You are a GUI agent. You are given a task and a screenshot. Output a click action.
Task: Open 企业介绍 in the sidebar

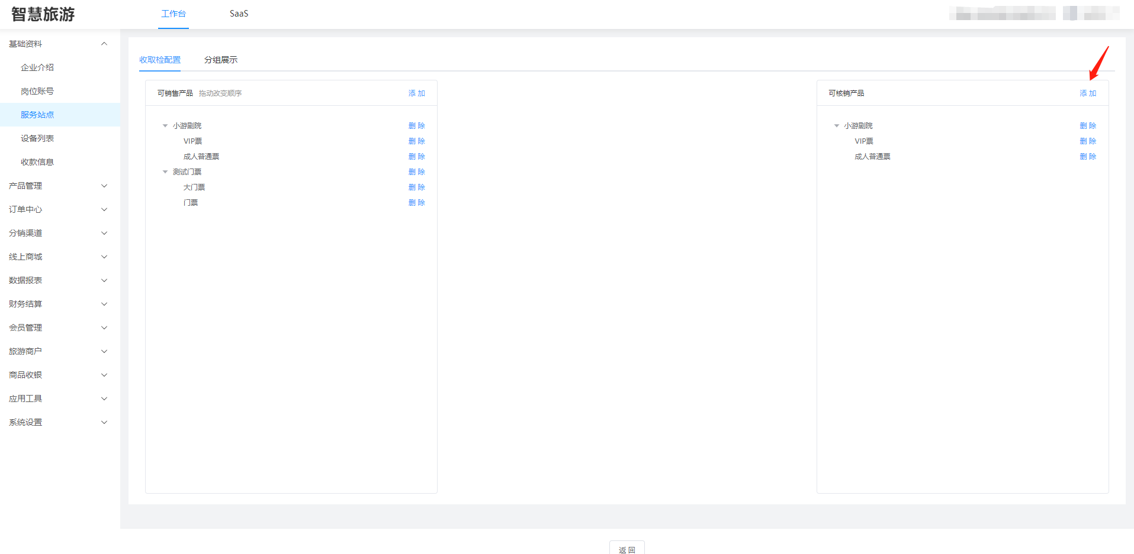pyautogui.click(x=37, y=67)
